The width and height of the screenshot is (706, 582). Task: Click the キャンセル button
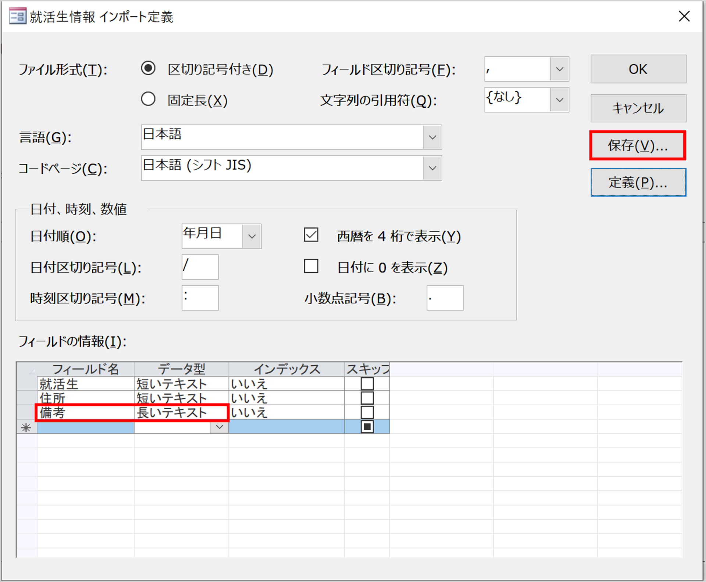coord(638,108)
